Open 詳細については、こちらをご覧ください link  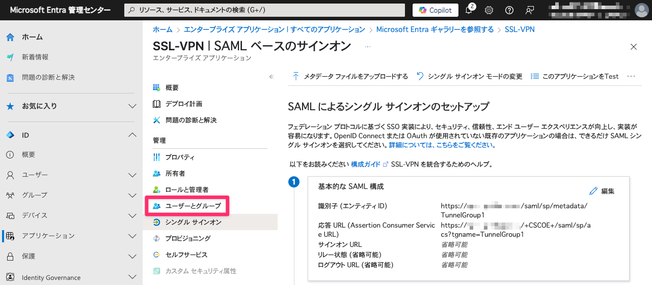click(x=443, y=145)
